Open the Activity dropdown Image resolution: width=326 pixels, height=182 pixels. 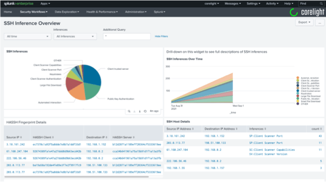[272, 4]
